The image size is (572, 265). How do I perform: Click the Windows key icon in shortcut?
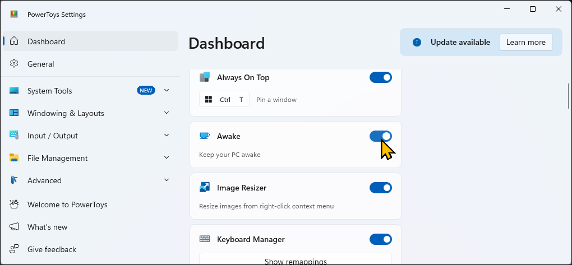[x=209, y=100]
